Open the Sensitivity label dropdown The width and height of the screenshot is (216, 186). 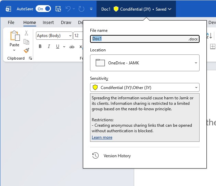[x=196, y=88]
